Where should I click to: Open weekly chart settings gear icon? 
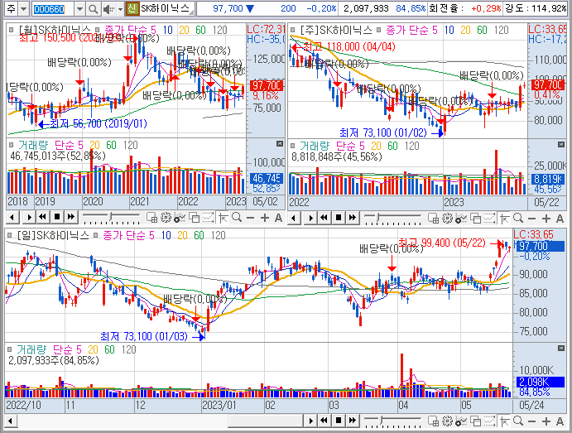tap(447, 218)
